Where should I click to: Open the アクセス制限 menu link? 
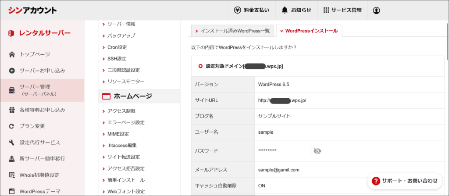(x=121, y=111)
